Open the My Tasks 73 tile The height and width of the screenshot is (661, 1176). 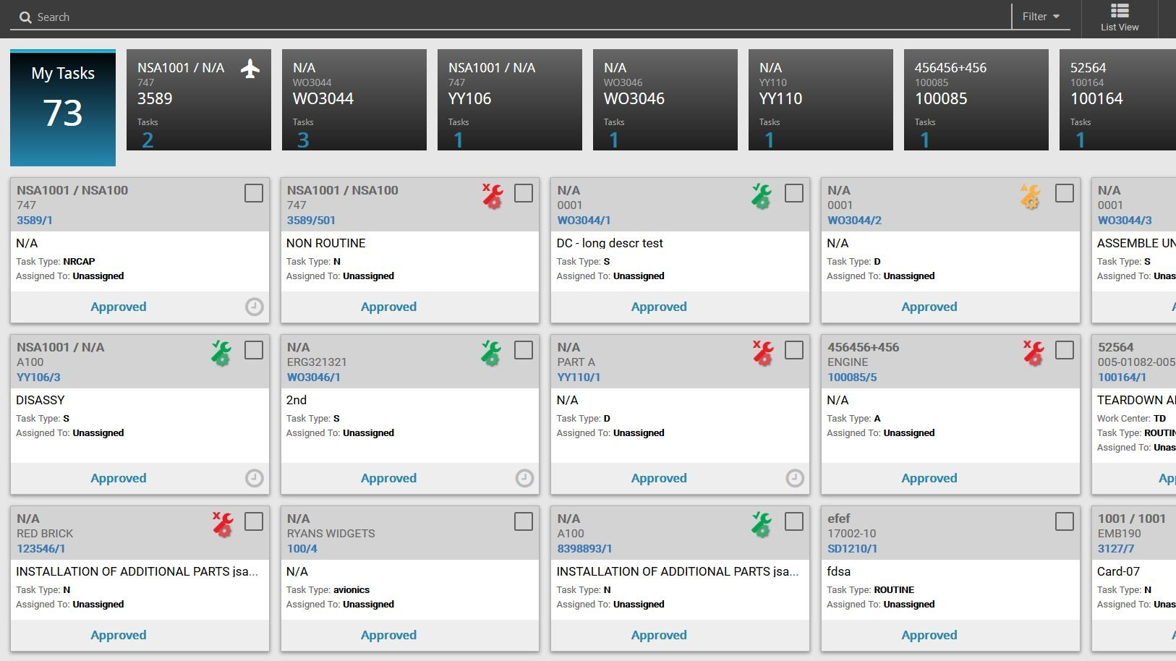click(63, 108)
